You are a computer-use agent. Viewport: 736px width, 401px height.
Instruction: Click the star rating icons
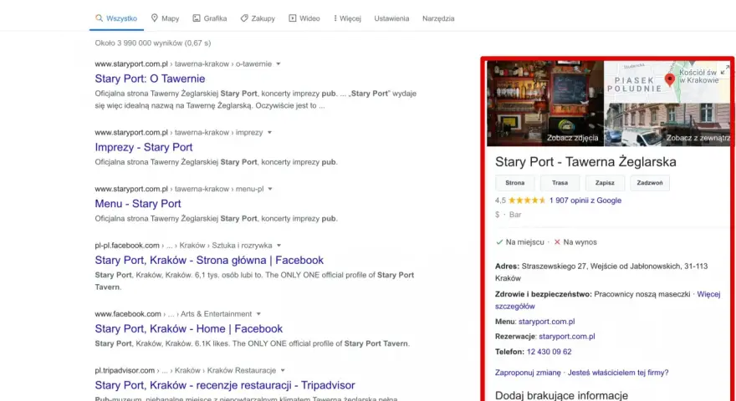click(527, 200)
